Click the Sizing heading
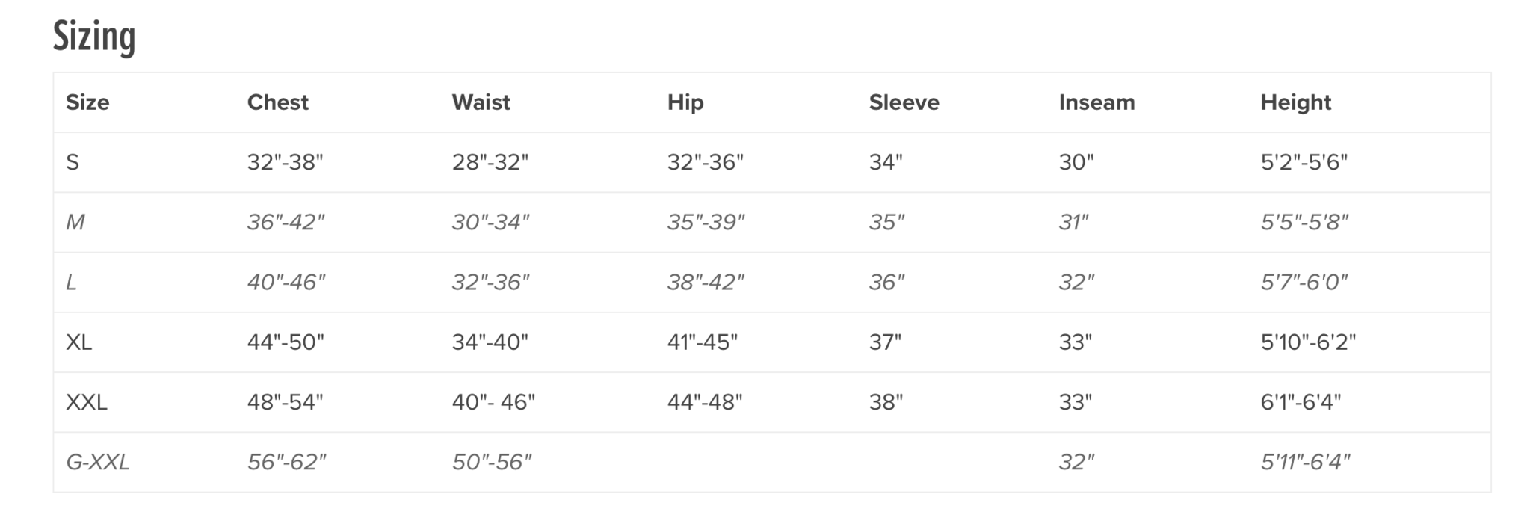This screenshot has width=1530, height=512. (94, 36)
